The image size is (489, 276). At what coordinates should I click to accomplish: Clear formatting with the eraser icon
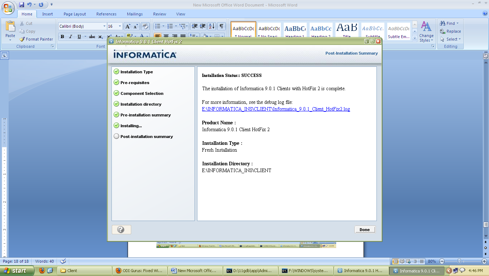tap(145, 26)
